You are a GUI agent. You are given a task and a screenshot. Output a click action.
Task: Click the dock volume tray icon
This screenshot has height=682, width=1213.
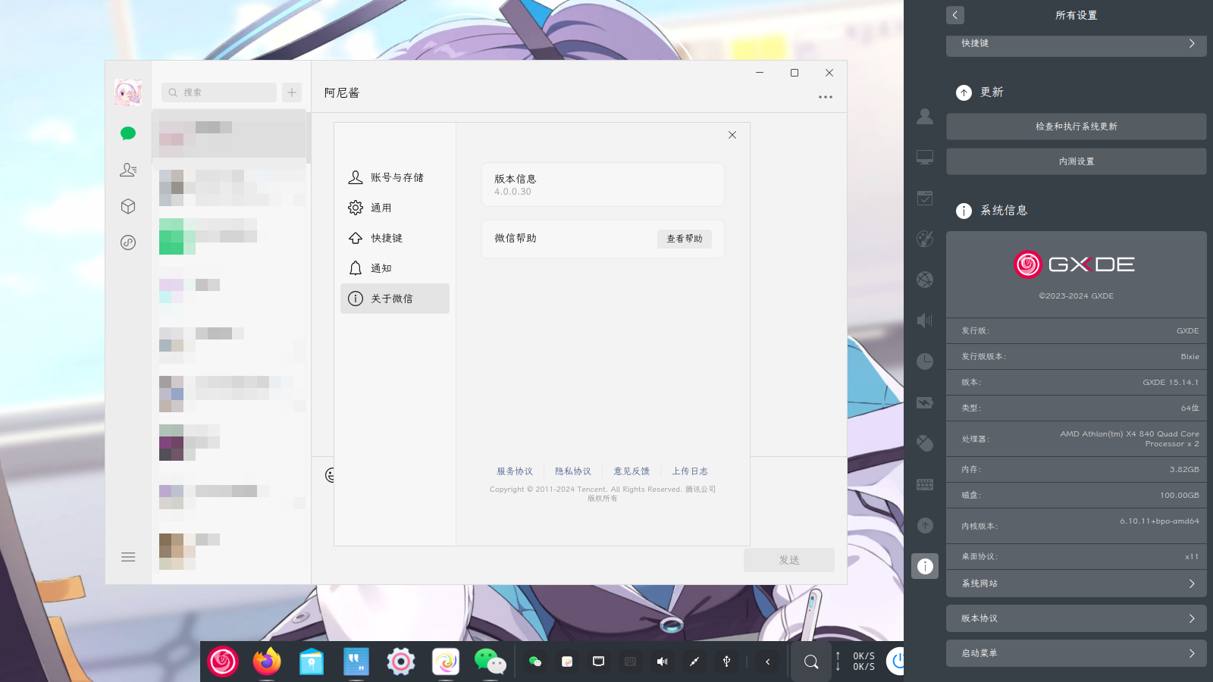click(663, 662)
